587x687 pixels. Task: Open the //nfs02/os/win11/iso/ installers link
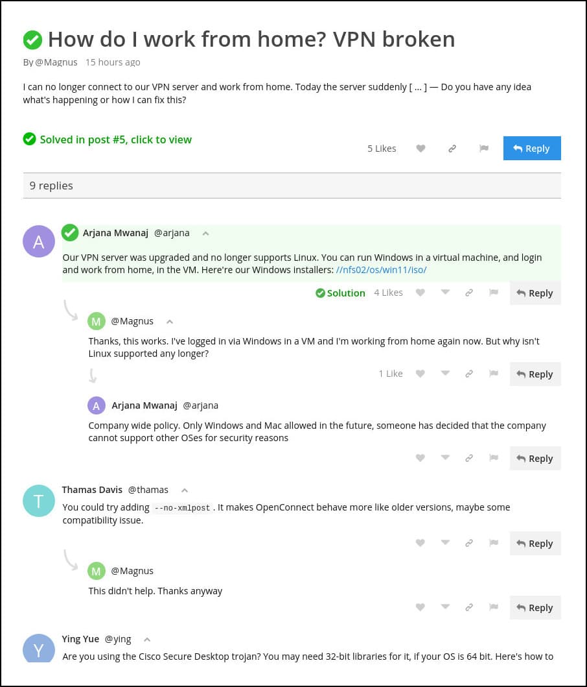(381, 270)
